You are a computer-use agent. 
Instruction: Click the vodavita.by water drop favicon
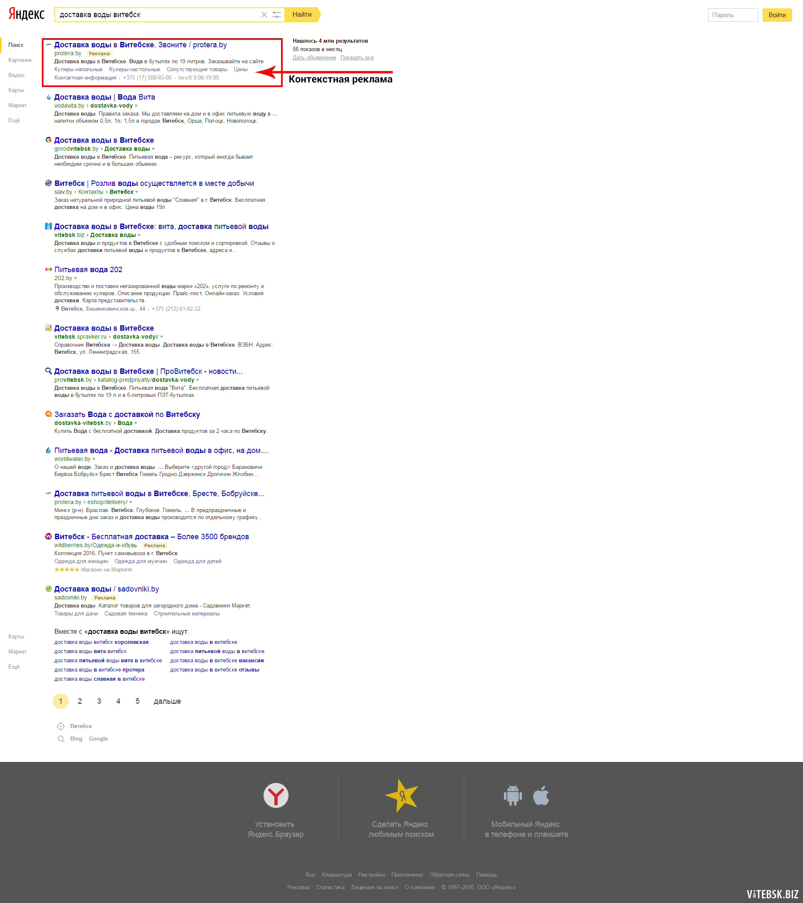pyautogui.click(x=49, y=97)
